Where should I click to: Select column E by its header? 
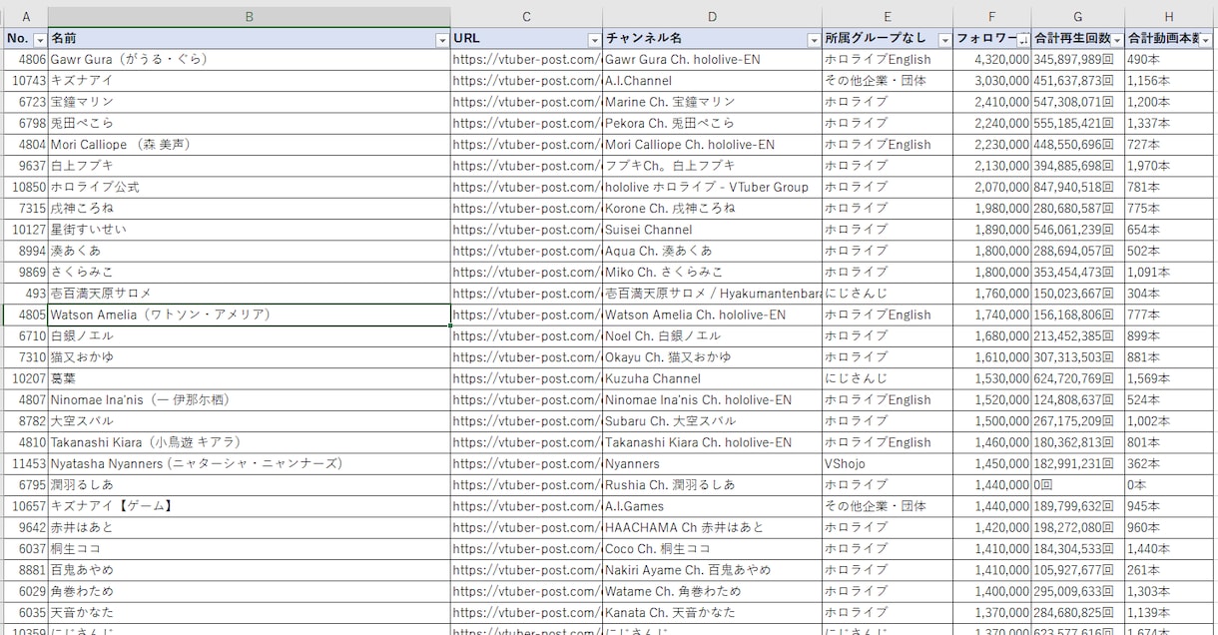pos(888,17)
